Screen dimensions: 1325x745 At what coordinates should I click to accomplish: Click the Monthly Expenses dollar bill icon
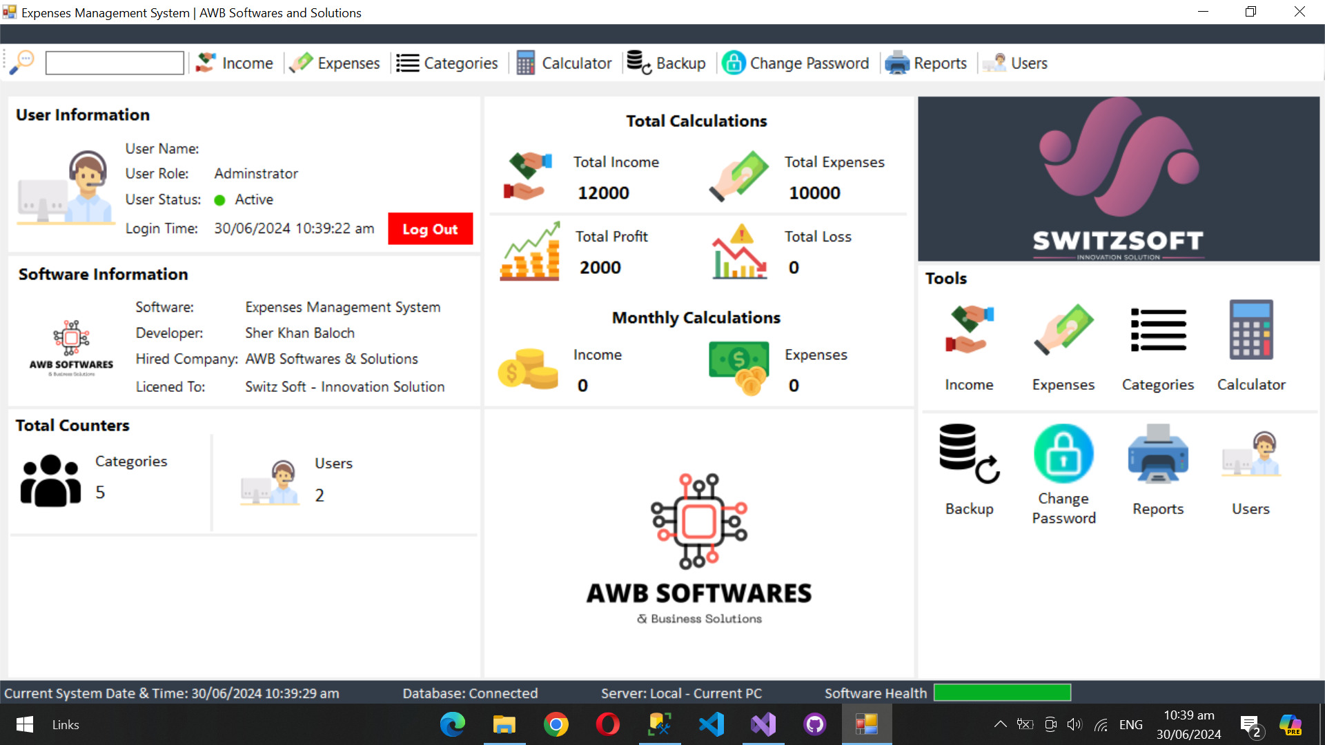[x=739, y=369]
